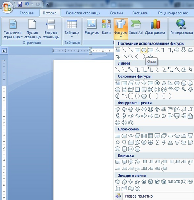194x200 pixels.
Task: Click the Рисунок picture button
Action: (92, 27)
